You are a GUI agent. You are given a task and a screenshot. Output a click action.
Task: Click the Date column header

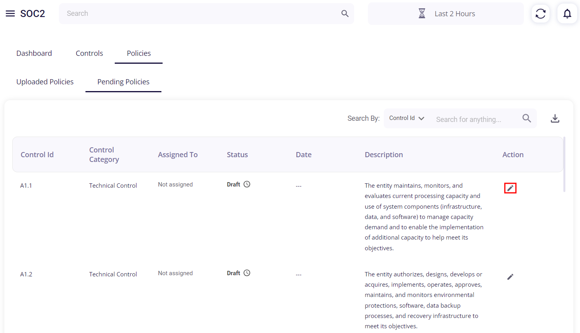coord(303,154)
